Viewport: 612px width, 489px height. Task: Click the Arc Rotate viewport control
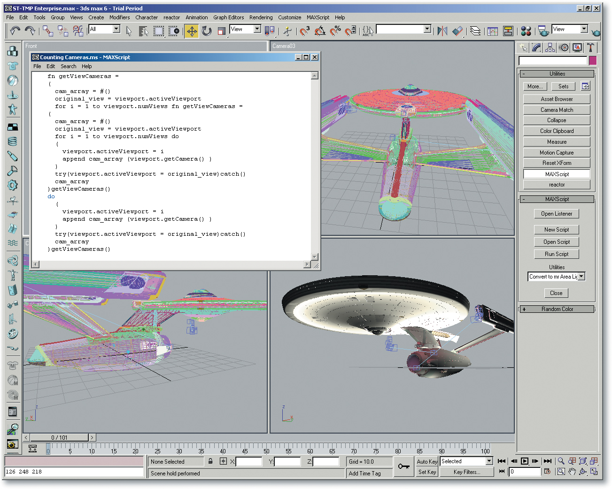(x=583, y=472)
